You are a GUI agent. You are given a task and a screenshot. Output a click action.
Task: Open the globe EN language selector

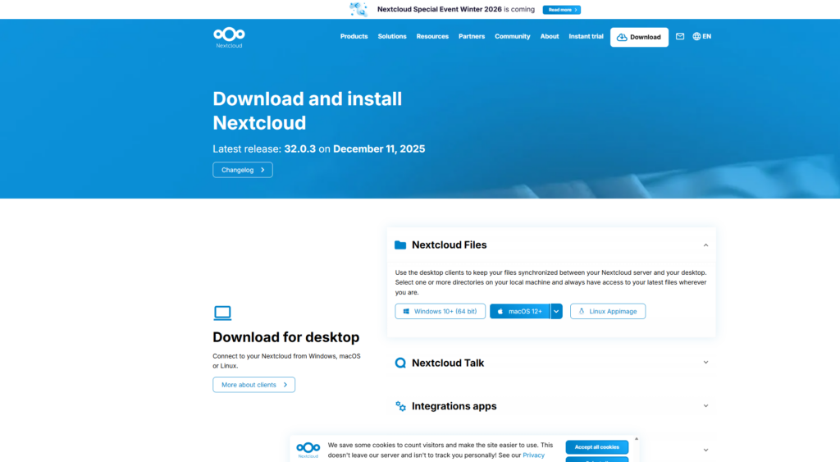701,37
